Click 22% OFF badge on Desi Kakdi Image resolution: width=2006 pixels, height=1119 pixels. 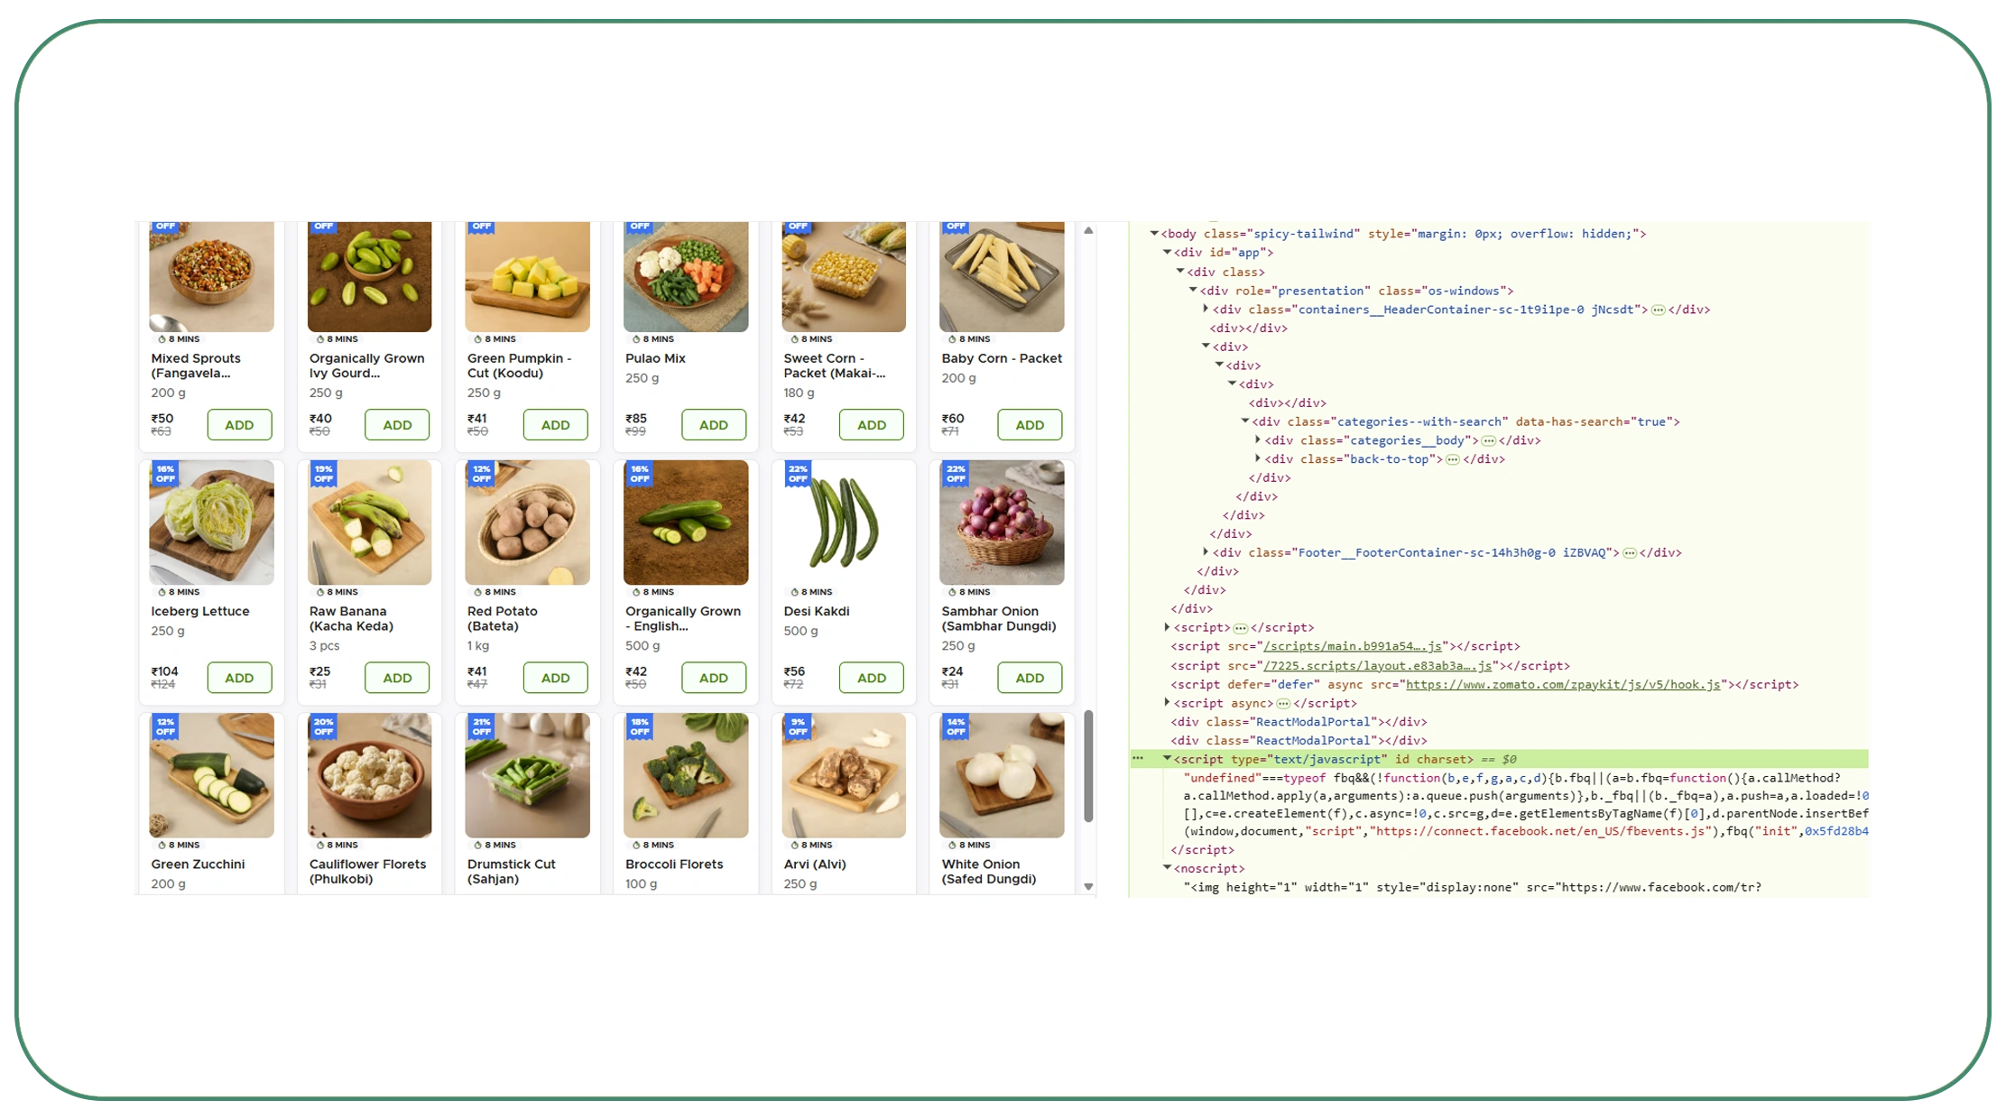point(798,474)
